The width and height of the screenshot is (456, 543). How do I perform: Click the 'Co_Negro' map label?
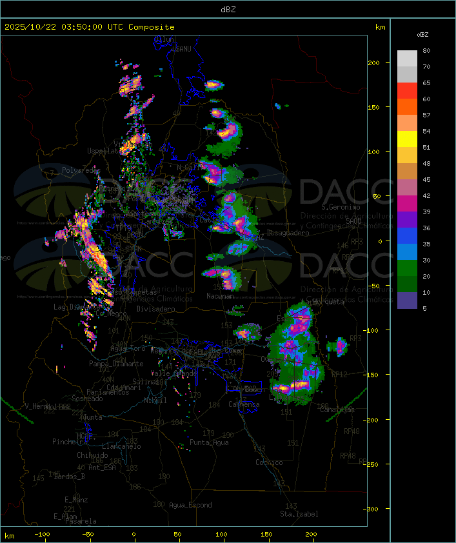click(x=111, y=313)
